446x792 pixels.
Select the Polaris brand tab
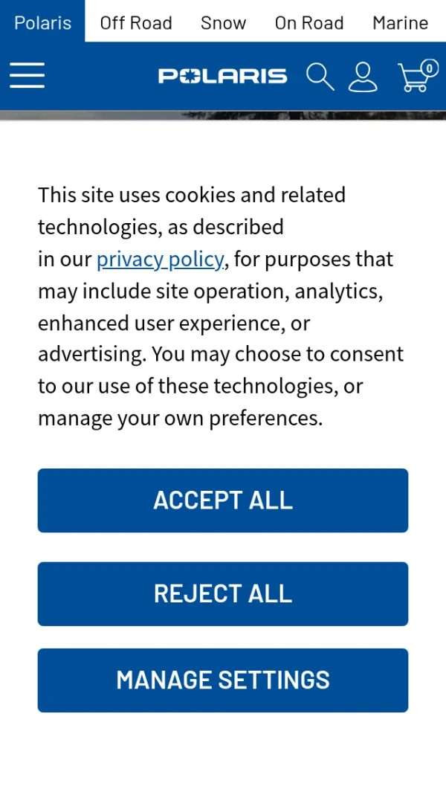coord(42,23)
